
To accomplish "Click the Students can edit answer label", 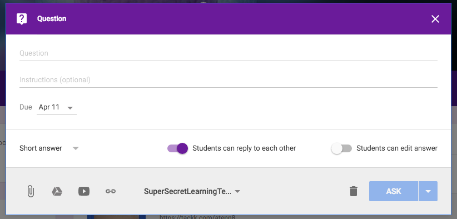I will pos(397,148).
